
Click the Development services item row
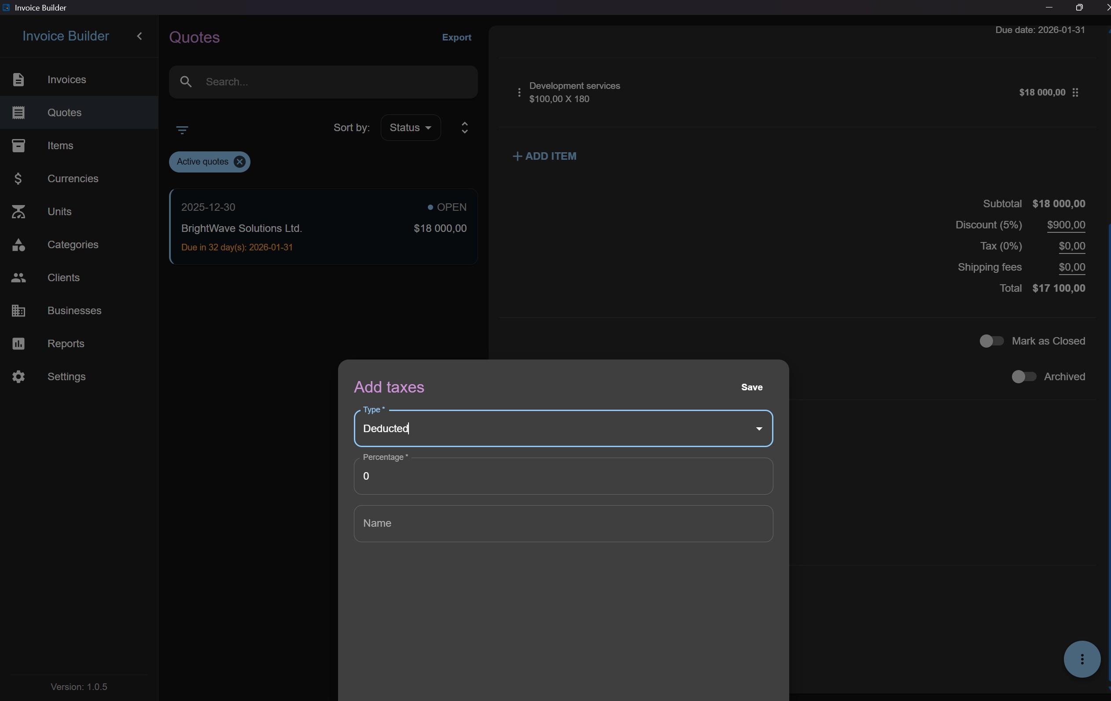coord(797,92)
